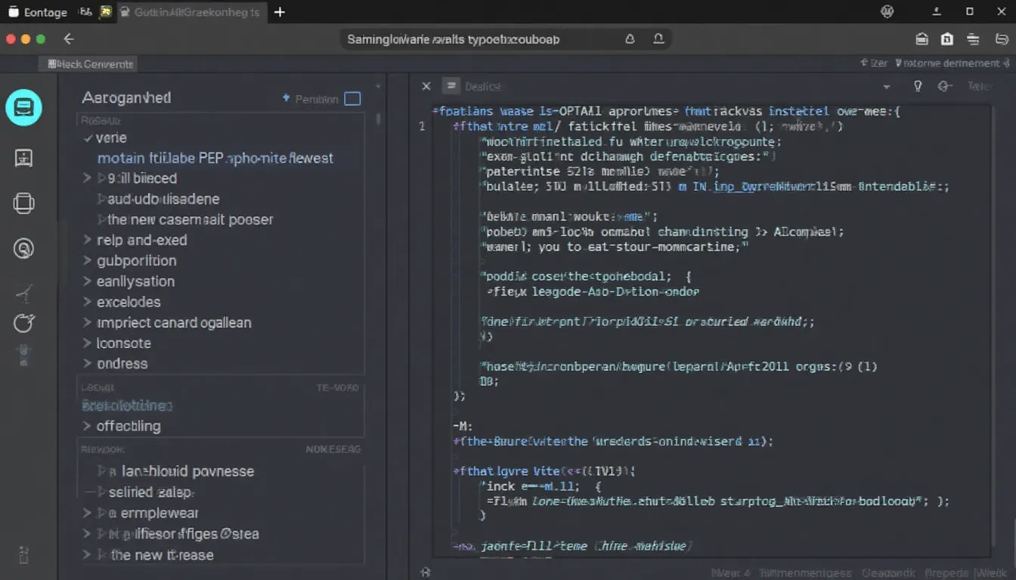Select the branch-shaped sidebar icon

(23, 292)
